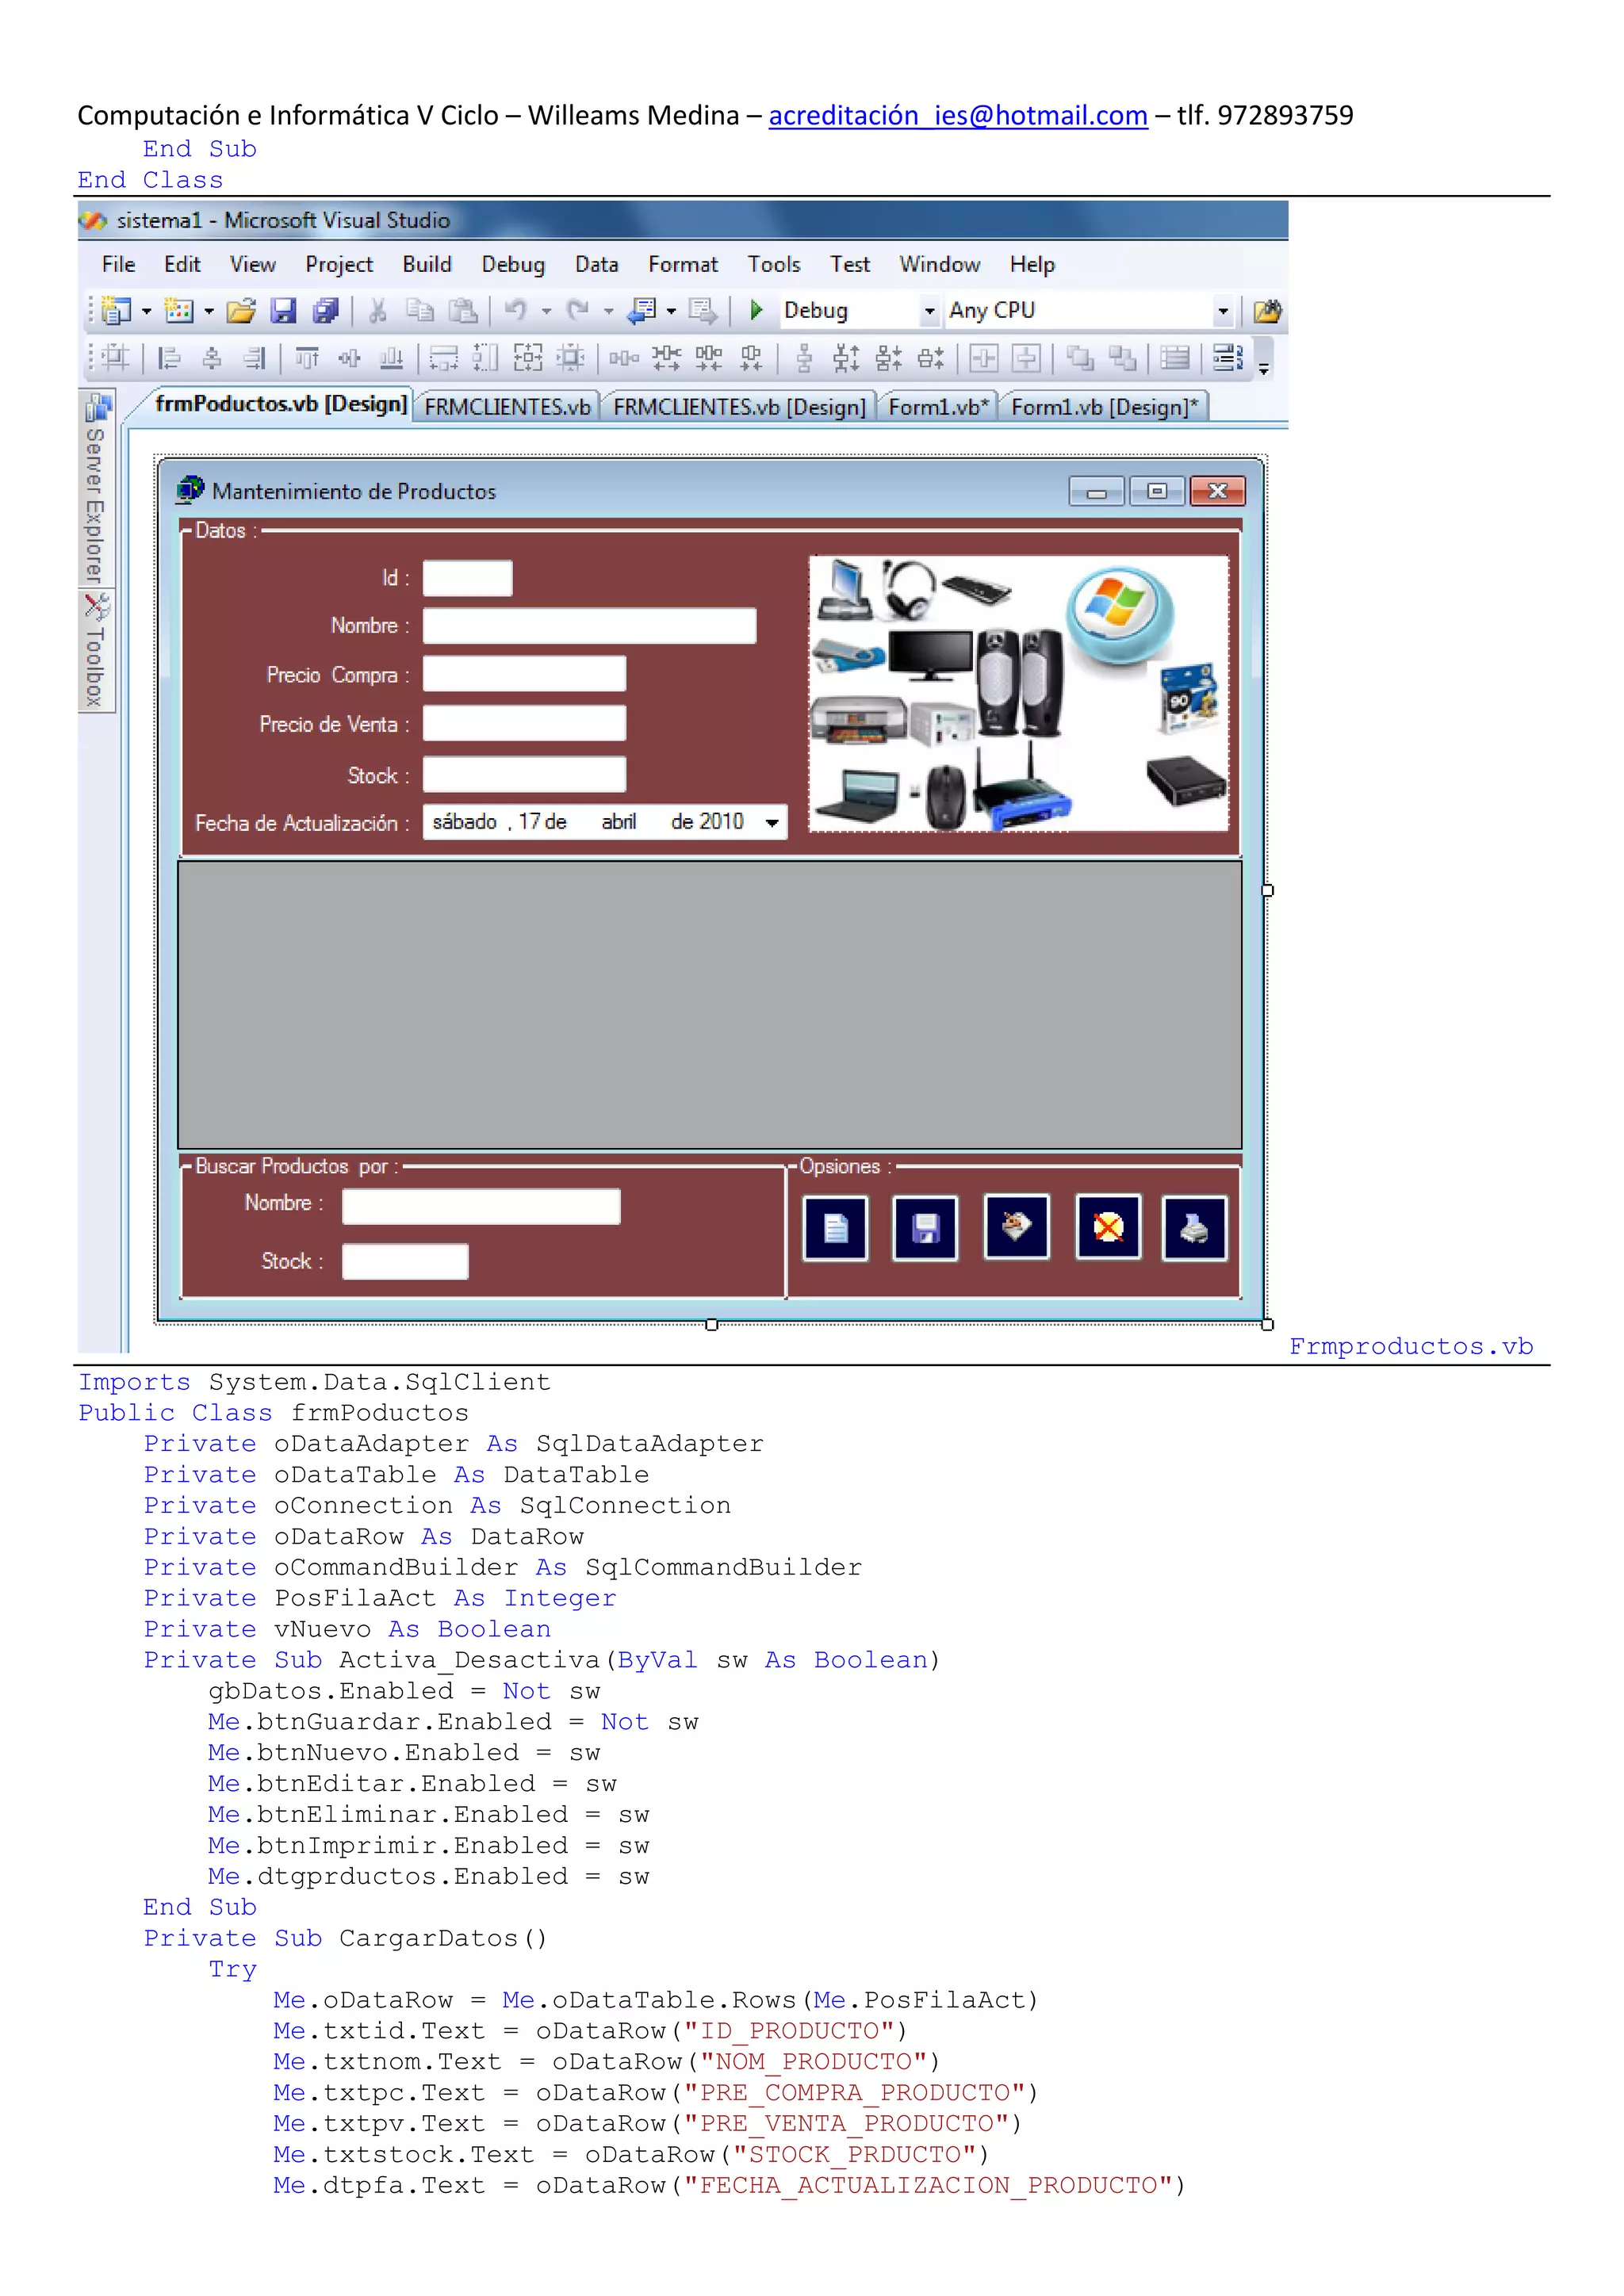Click the Align Tops layout icon
This screenshot has width=1624, height=2296.
[307, 358]
